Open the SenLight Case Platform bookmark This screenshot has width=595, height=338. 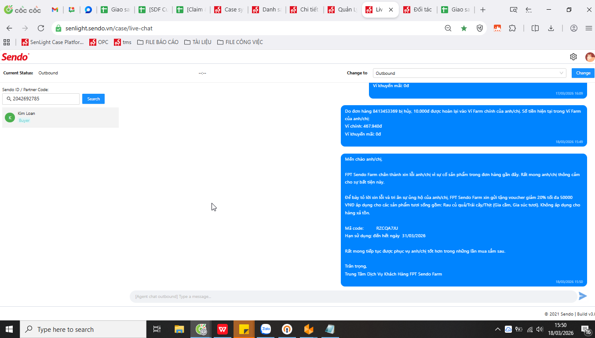52,42
